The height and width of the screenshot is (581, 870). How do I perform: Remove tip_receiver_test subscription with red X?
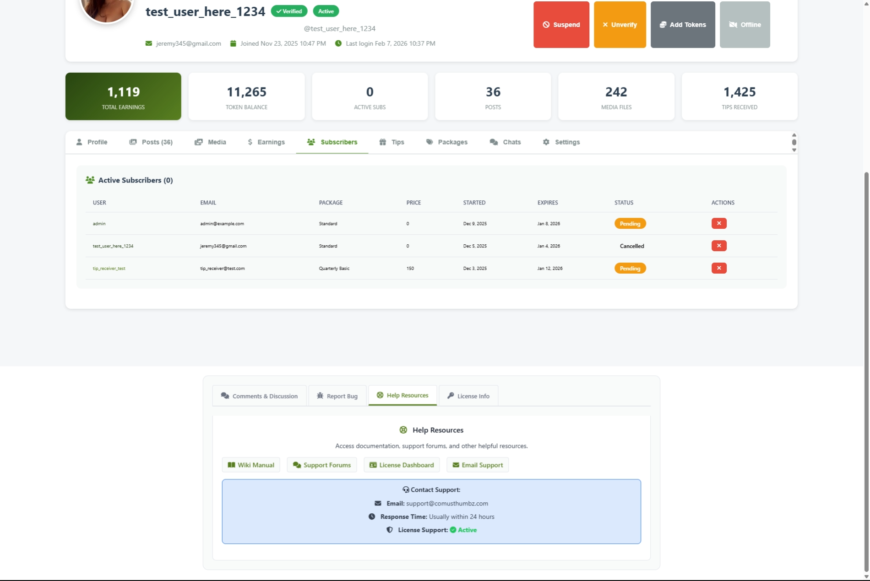coord(718,268)
